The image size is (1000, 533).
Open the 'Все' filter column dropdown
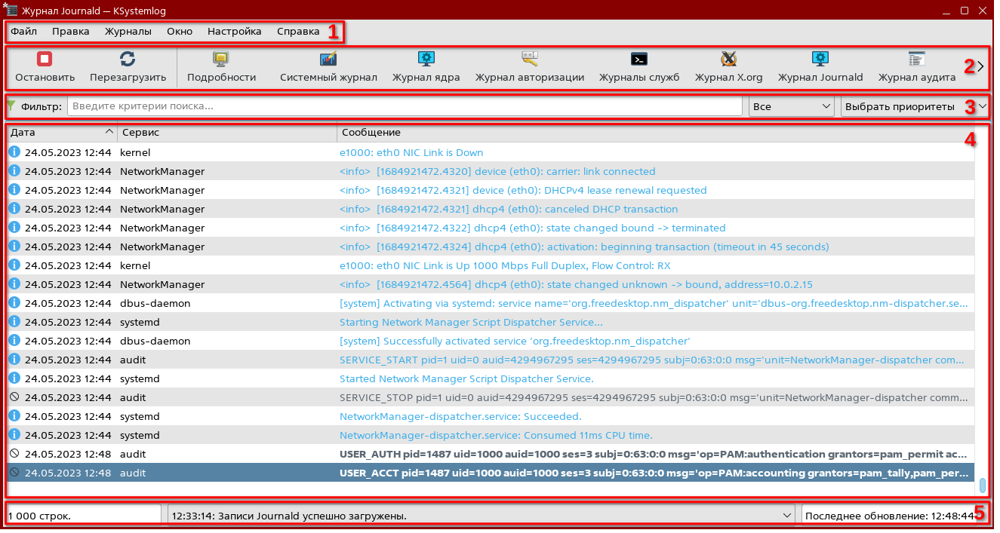[x=791, y=106]
